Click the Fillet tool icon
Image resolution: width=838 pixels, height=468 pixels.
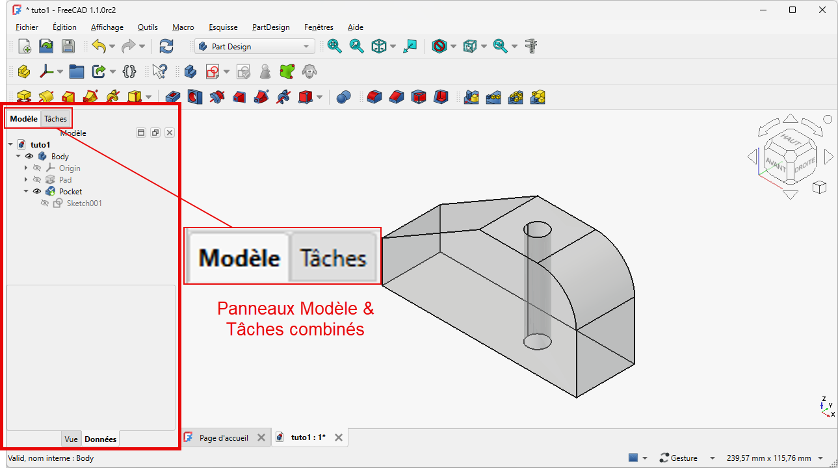373,97
